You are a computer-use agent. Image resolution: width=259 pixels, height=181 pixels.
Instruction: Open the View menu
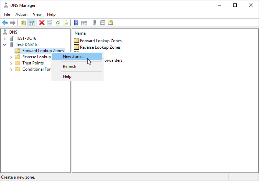tap(37, 14)
